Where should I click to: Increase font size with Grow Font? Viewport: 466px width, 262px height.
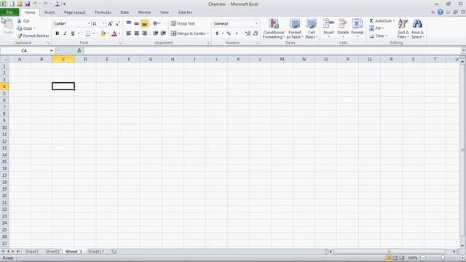click(110, 23)
